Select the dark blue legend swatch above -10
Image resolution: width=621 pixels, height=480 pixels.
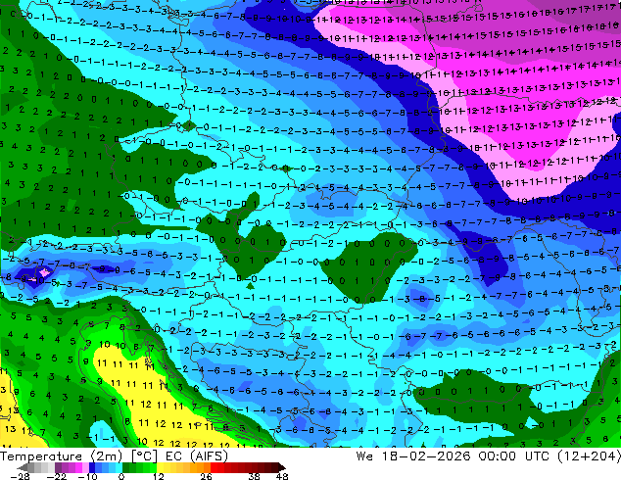92,467
